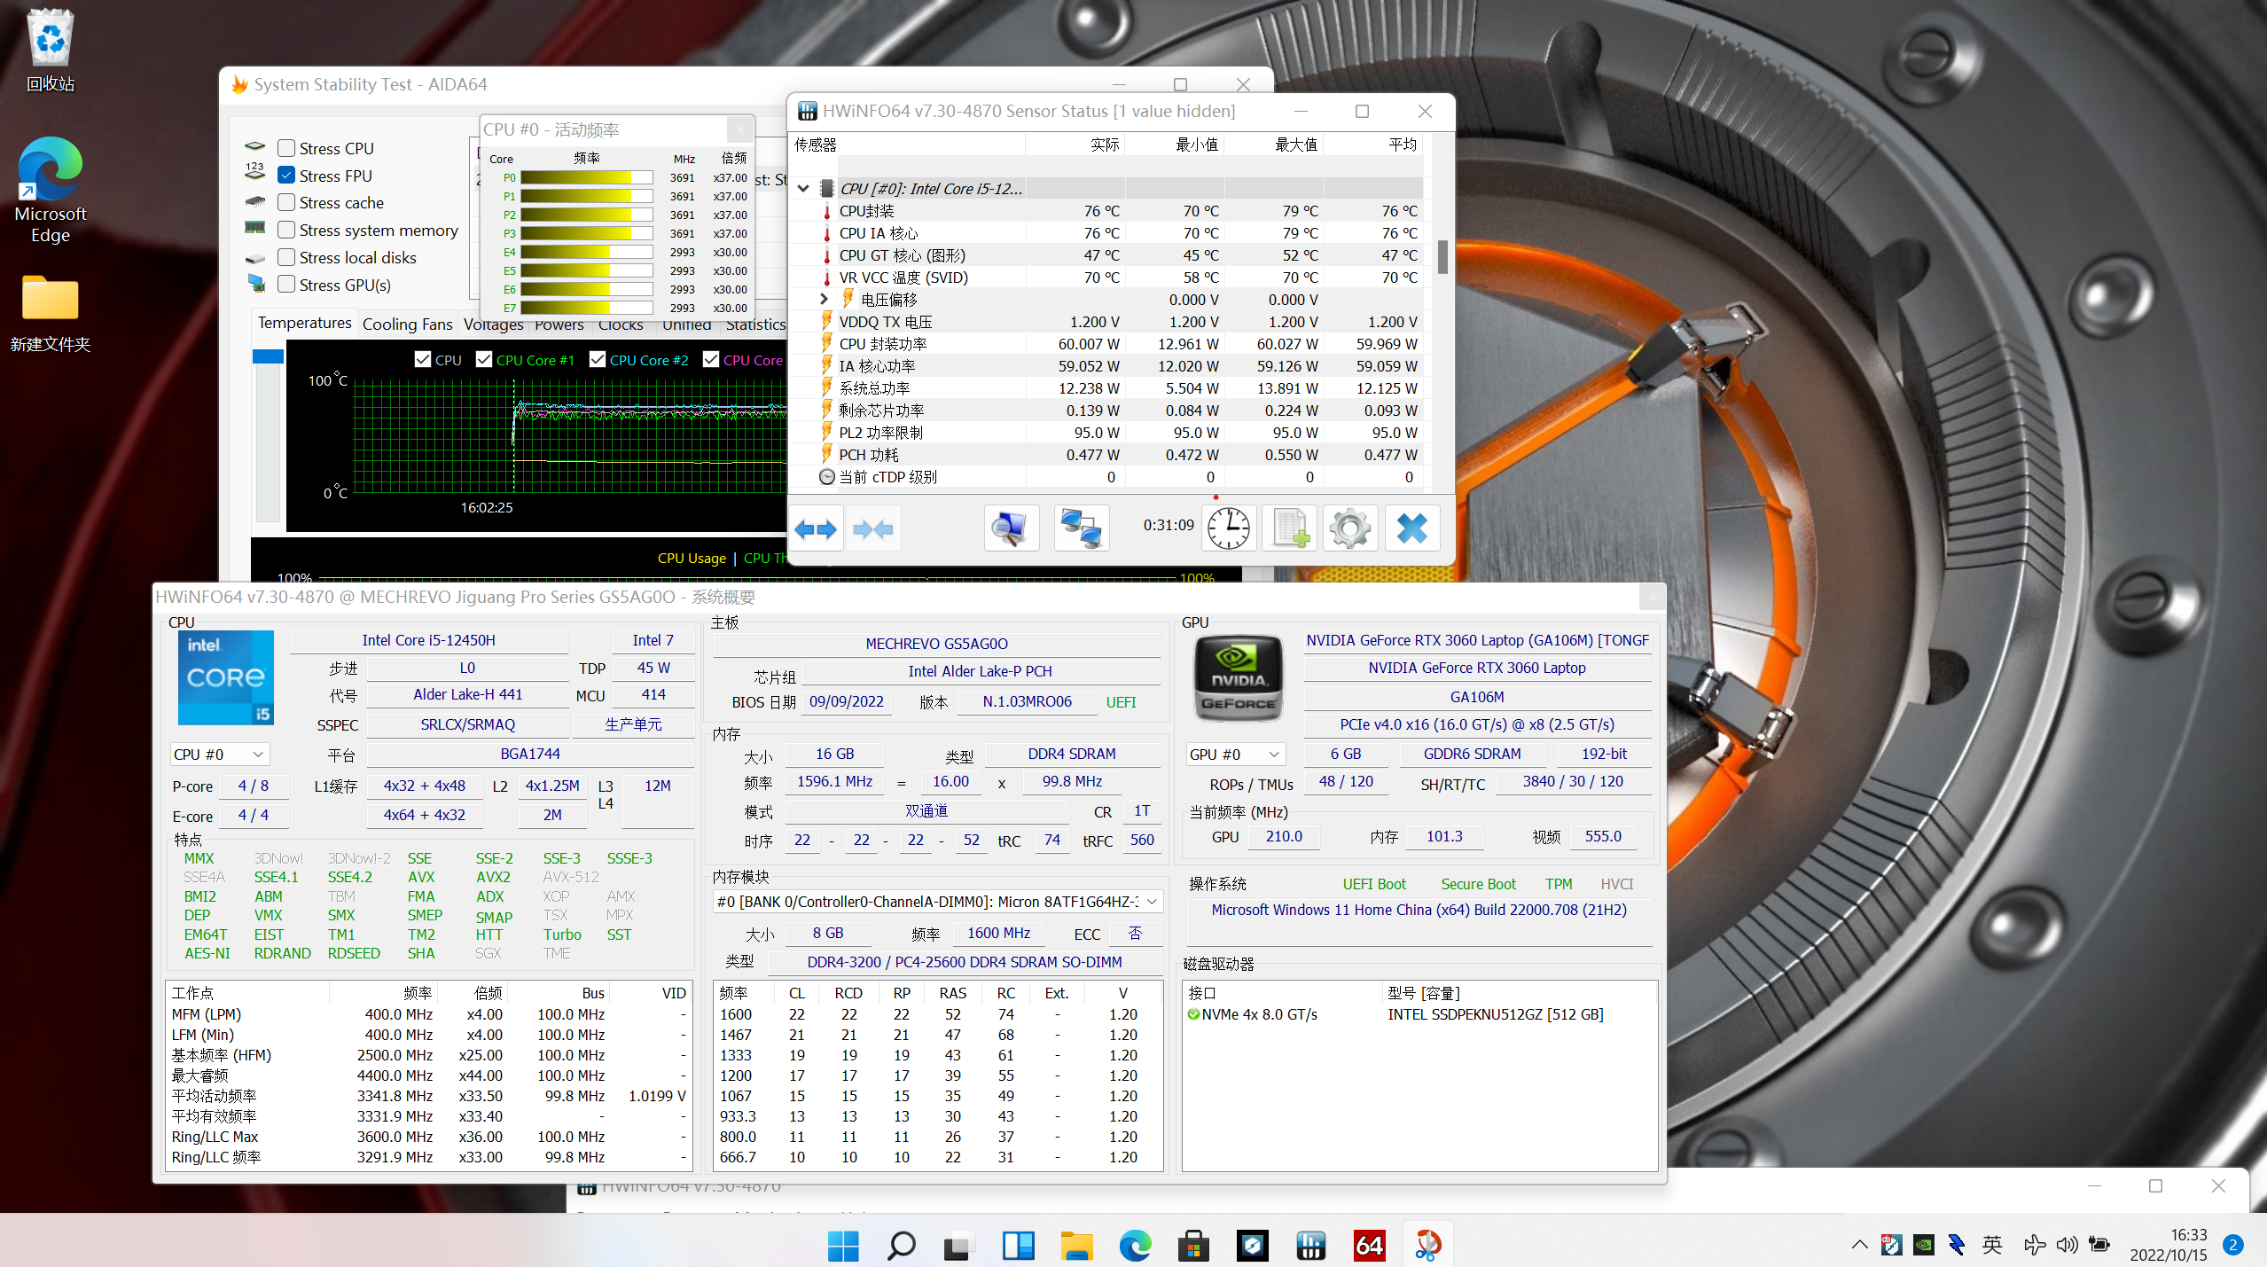
Task: Click the sensor list vertical scrollbar
Action: tap(1442, 257)
